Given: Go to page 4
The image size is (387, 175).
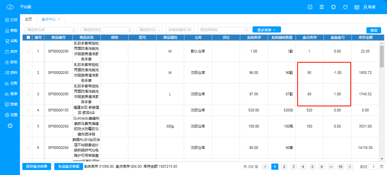Looking at the screenshot, I should tap(303, 167).
